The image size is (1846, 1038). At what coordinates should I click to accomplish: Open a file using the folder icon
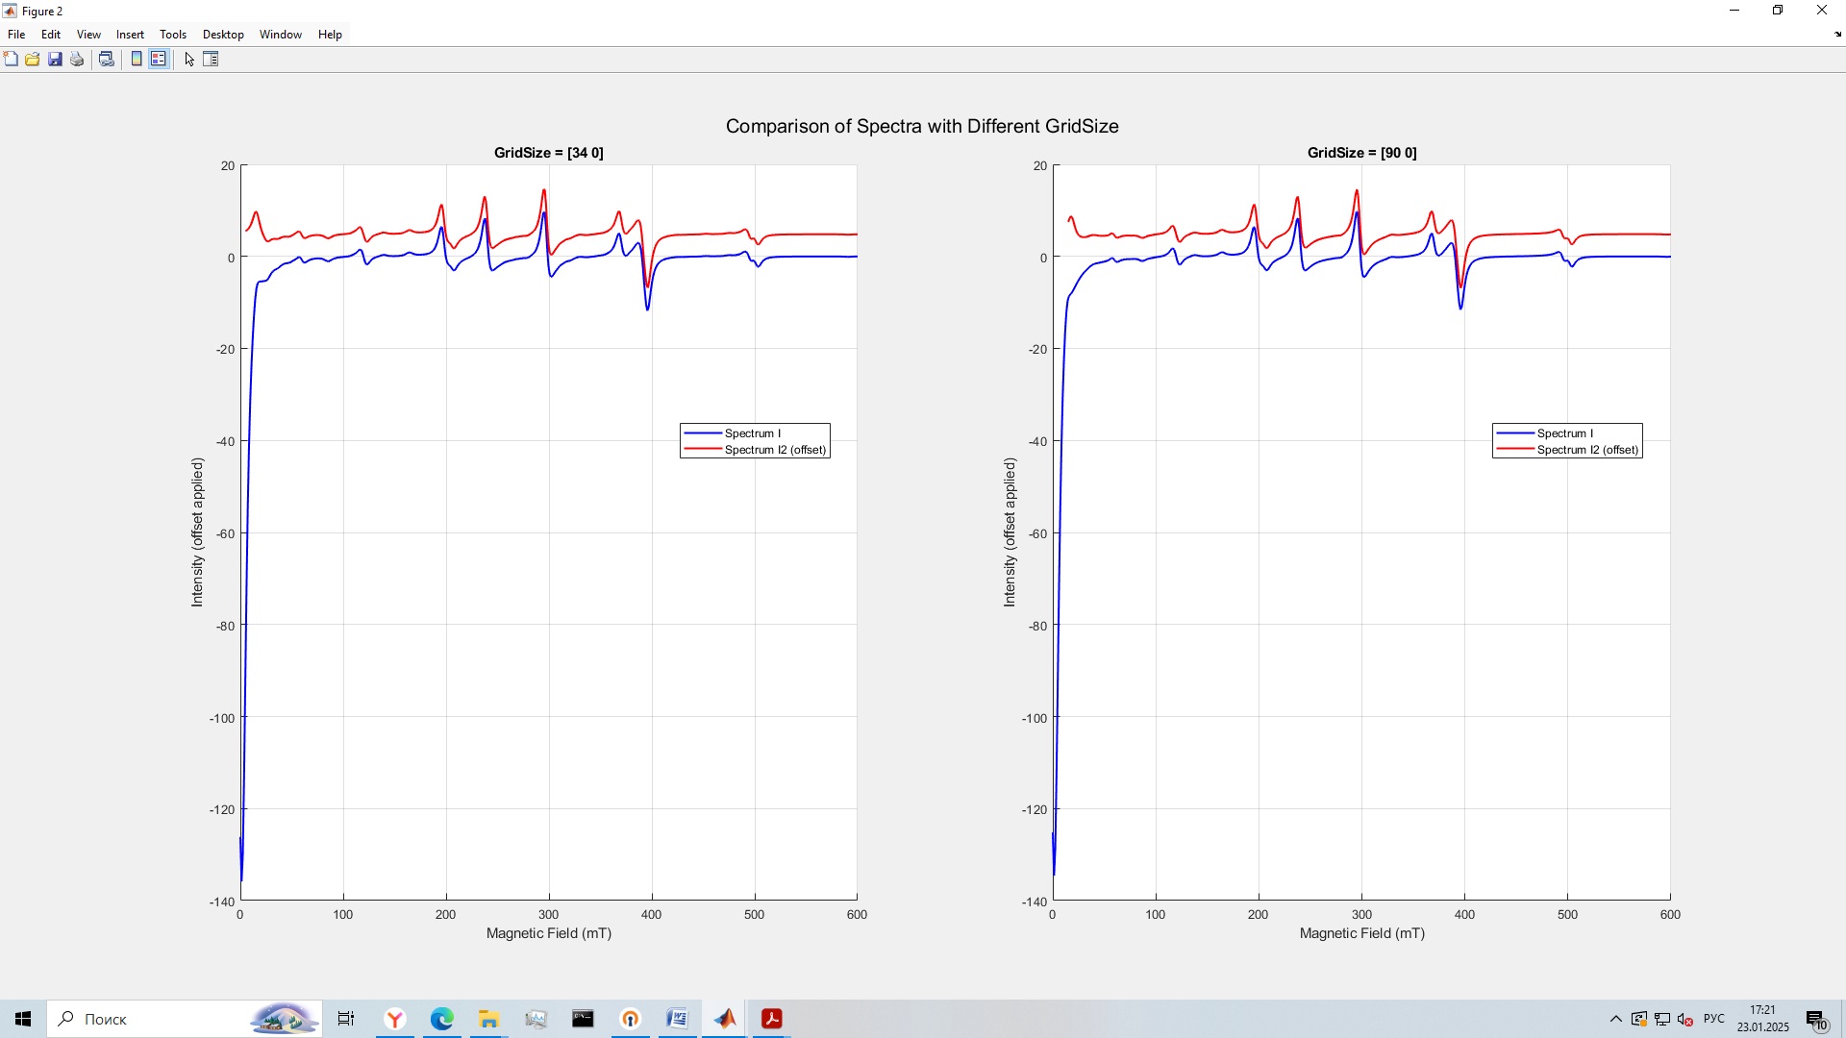tap(33, 60)
